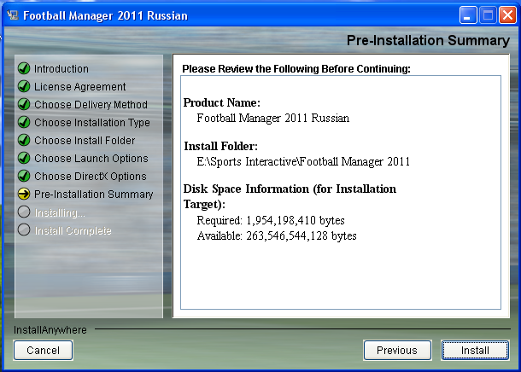The width and height of the screenshot is (521, 372).
Task: Click the yellow arrow icon for Pre-Installation Summary
Action: (24, 195)
